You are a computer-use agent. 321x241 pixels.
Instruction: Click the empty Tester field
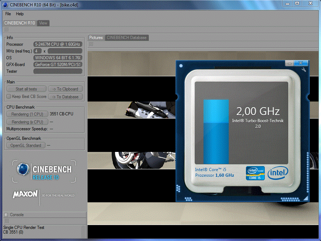[58, 71]
